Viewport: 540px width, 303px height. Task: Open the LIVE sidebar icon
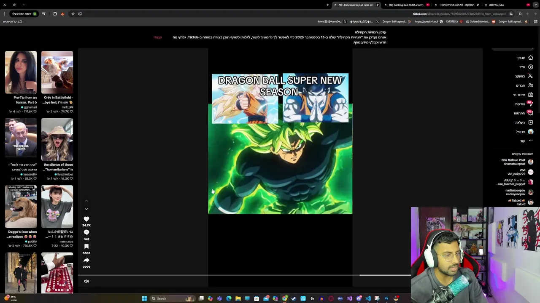pos(530,95)
